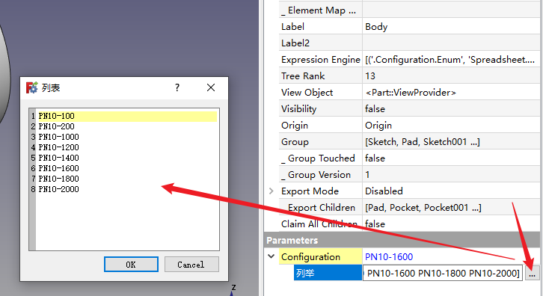Select PN10-1800 list entry
The width and height of the screenshot is (543, 296).
click(x=58, y=179)
